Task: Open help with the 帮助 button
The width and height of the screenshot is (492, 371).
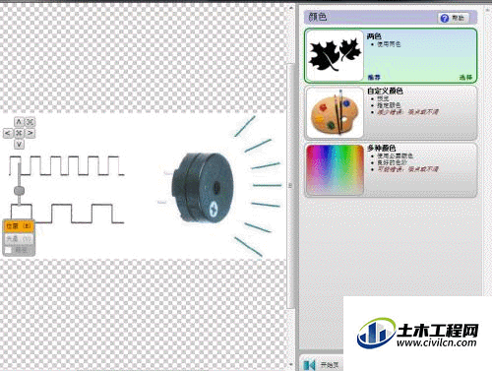Action: coord(454,18)
